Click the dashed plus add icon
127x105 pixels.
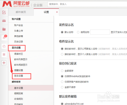pos(4,63)
